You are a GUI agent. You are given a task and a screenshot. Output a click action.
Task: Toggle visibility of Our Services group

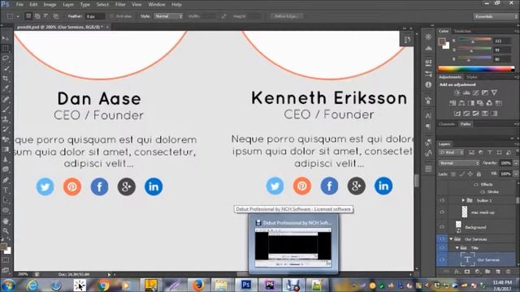(442, 238)
